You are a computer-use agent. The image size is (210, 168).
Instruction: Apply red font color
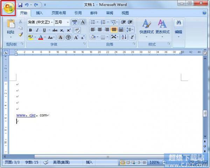[x=41, y=37]
